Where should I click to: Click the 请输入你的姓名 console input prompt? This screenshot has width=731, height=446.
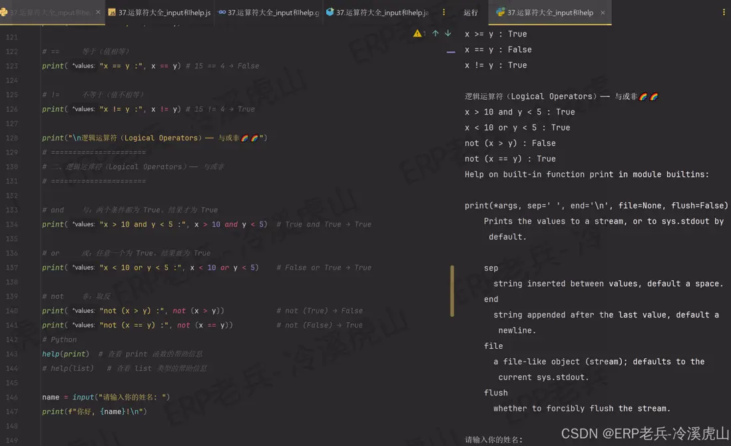pos(494,439)
